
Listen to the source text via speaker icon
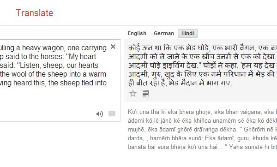(x=100, y=114)
